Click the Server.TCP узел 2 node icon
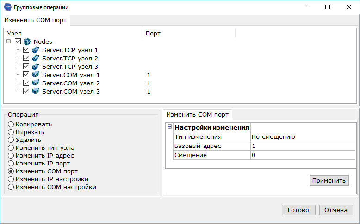Screen dimensions: 360x224 (36, 58)
